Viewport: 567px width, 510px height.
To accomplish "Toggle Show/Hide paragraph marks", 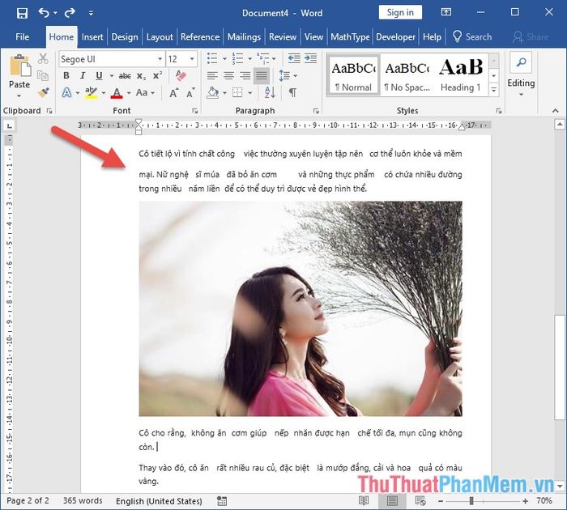I will click(x=292, y=93).
